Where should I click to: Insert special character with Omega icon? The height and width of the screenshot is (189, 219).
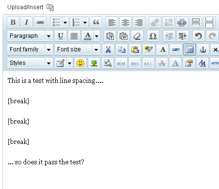point(153,36)
